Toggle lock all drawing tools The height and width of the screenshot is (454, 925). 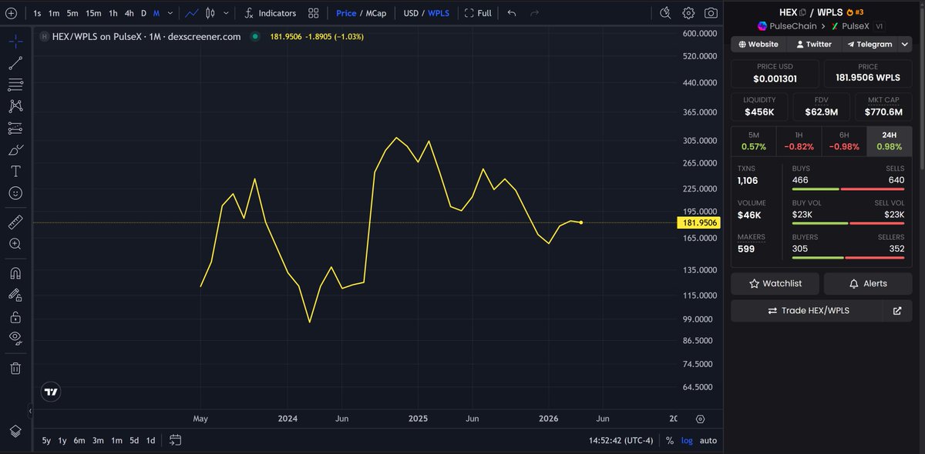click(x=15, y=316)
